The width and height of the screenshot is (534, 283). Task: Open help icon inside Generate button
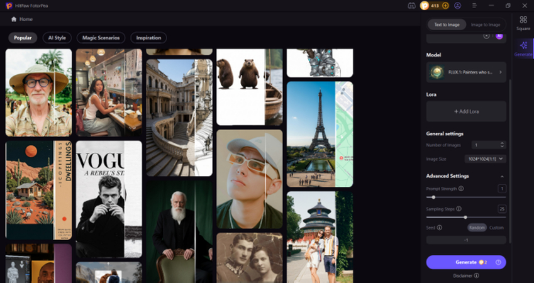click(x=498, y=262)
